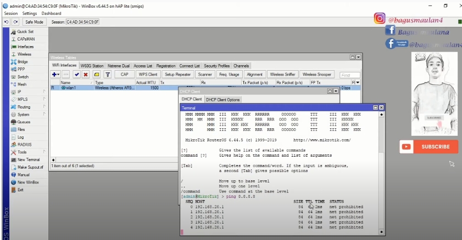Switch to Channels tab
This screenshot has height=240, width=462.
[241, 66]
